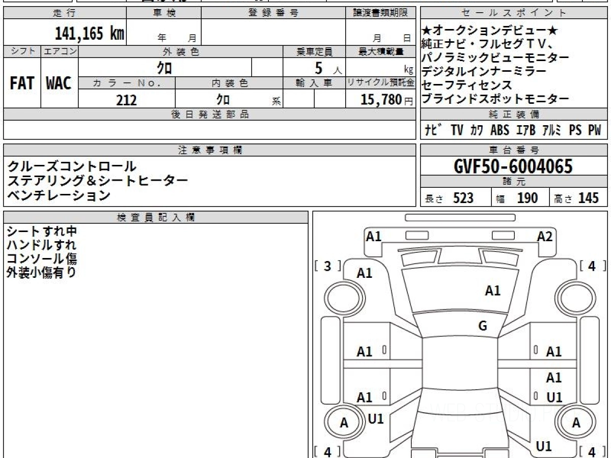Click the 諸元 header
The width and height of the screenshot is (611, 458).
coord(514,182)
